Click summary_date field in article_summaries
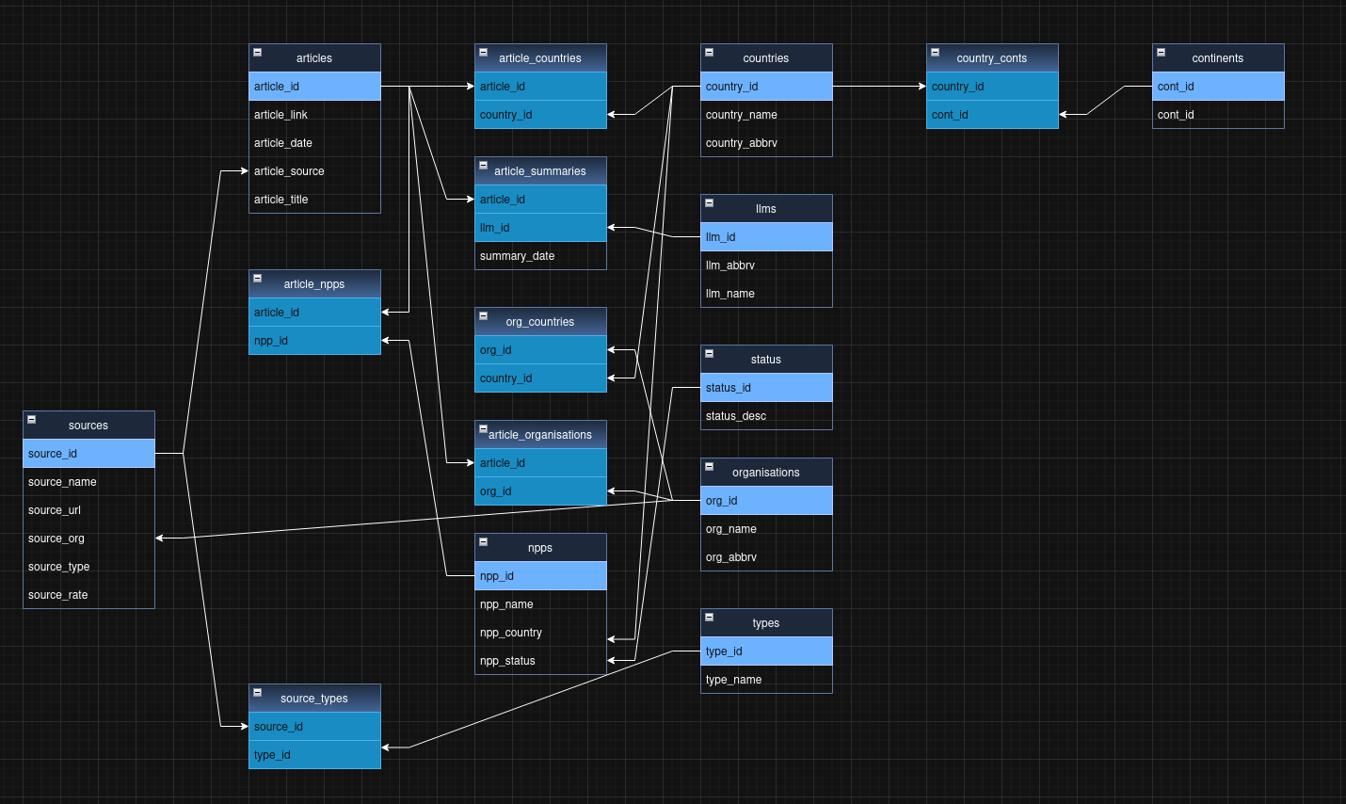 pyautogui.click(x=540, y=256)
